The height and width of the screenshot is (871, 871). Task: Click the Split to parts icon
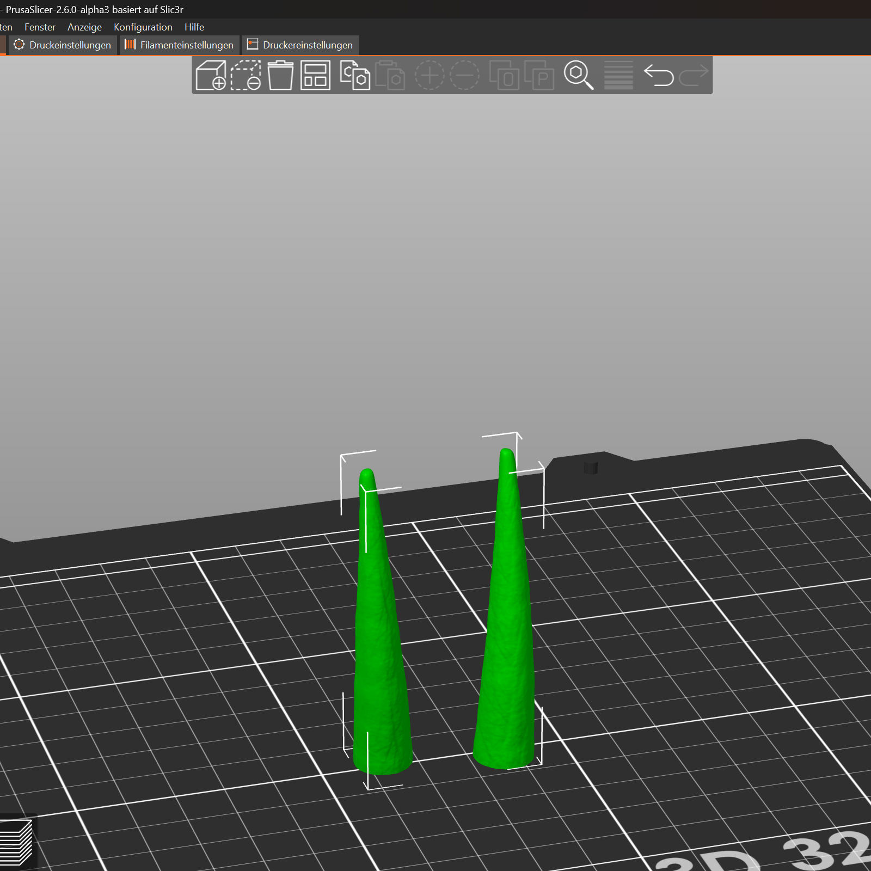[x=539, y=75]
